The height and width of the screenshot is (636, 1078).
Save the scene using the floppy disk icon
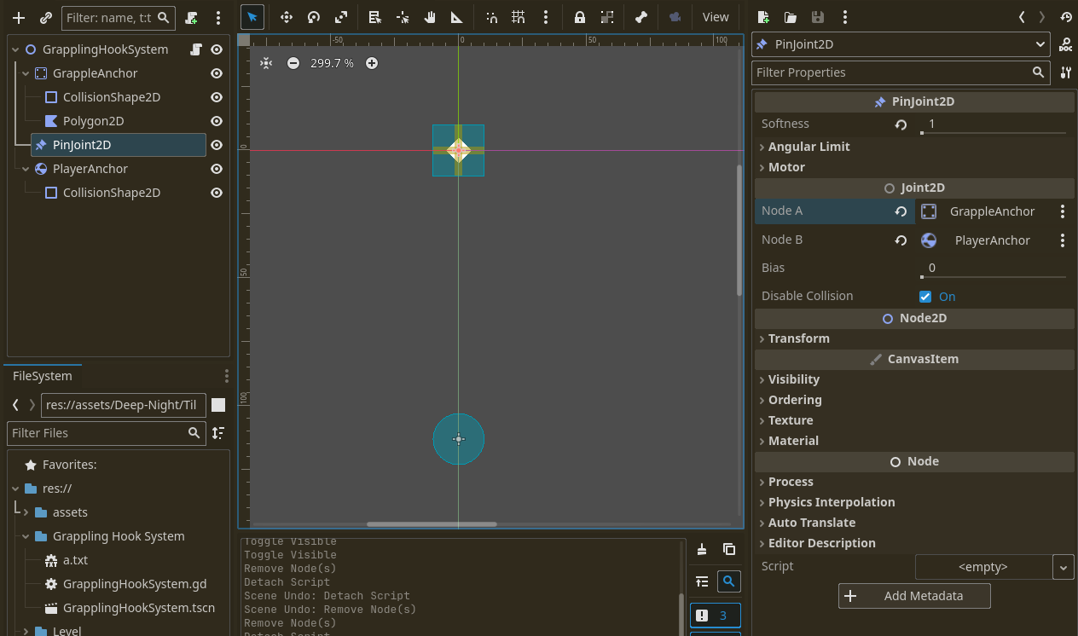click(816, 17)
